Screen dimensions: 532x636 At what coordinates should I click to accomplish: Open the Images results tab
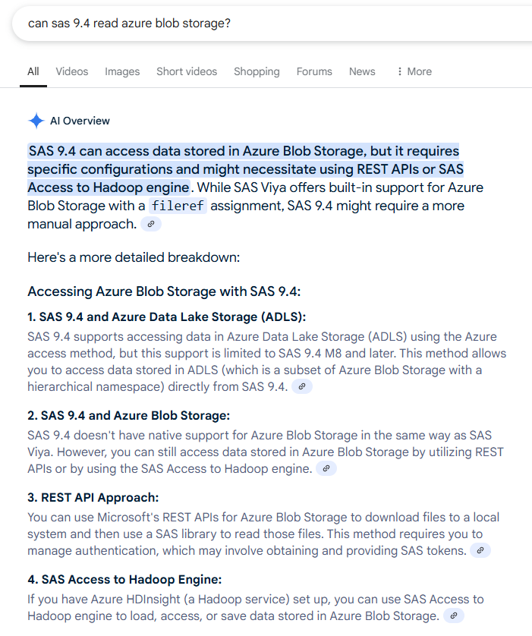121,71
